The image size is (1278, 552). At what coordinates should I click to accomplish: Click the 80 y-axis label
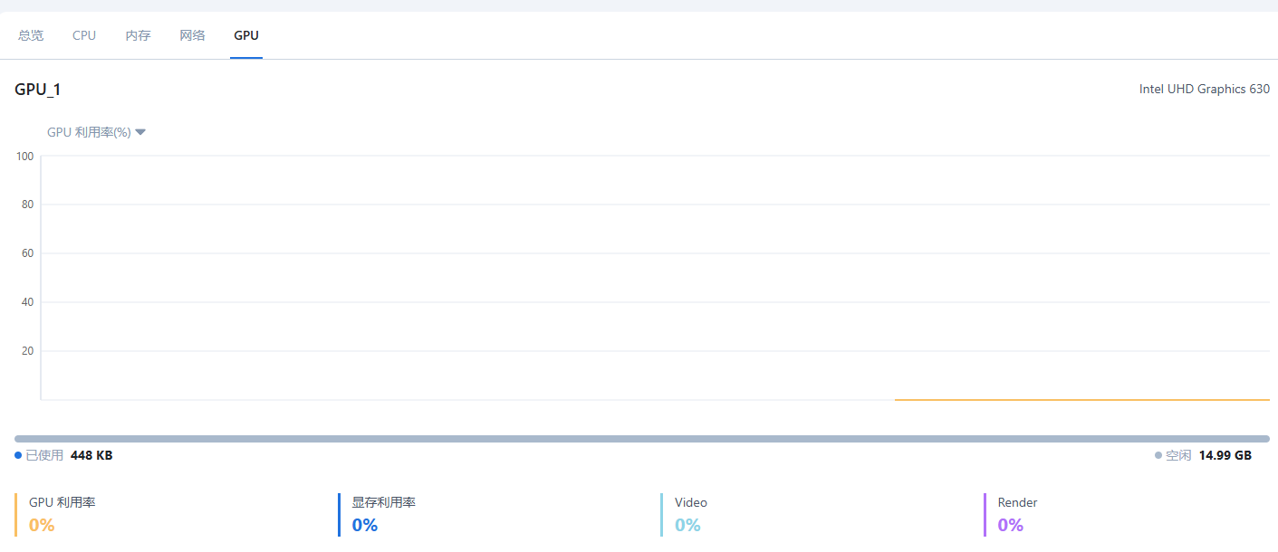coord(28,205)
